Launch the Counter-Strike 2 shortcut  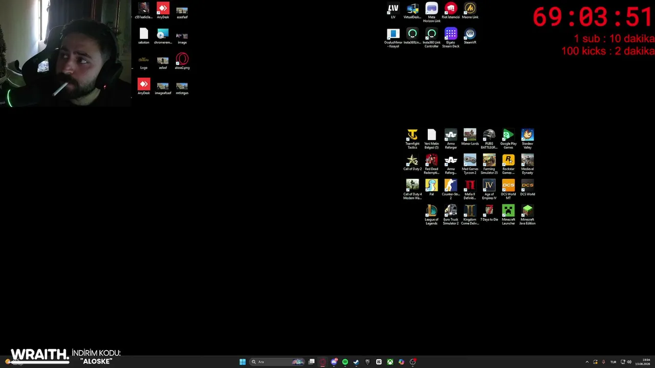coord(451,190)
